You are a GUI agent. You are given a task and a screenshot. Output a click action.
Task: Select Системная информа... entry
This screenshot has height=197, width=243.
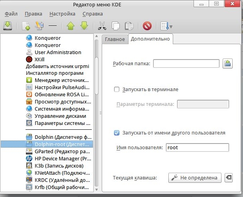coord(57,109)
